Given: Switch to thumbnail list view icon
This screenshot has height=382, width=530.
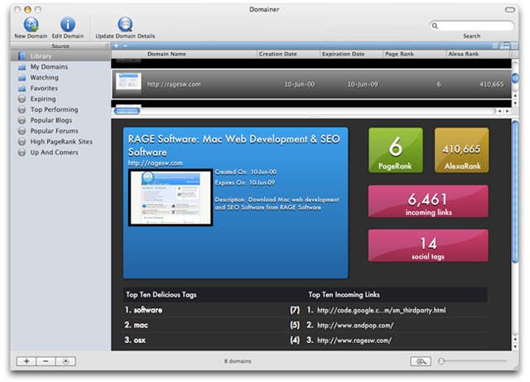Looking at the screenshot, I should pos(504,46).
